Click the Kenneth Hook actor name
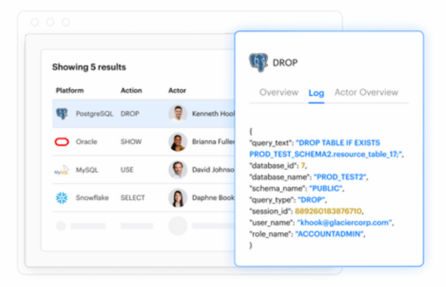446x287 pixels. pyautogui.click(x=213, y=114)
